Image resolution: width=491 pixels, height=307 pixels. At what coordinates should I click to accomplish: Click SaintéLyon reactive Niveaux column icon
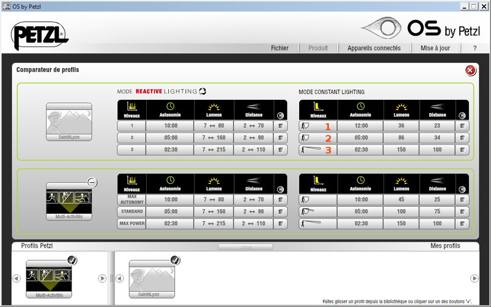click(132, 106)
